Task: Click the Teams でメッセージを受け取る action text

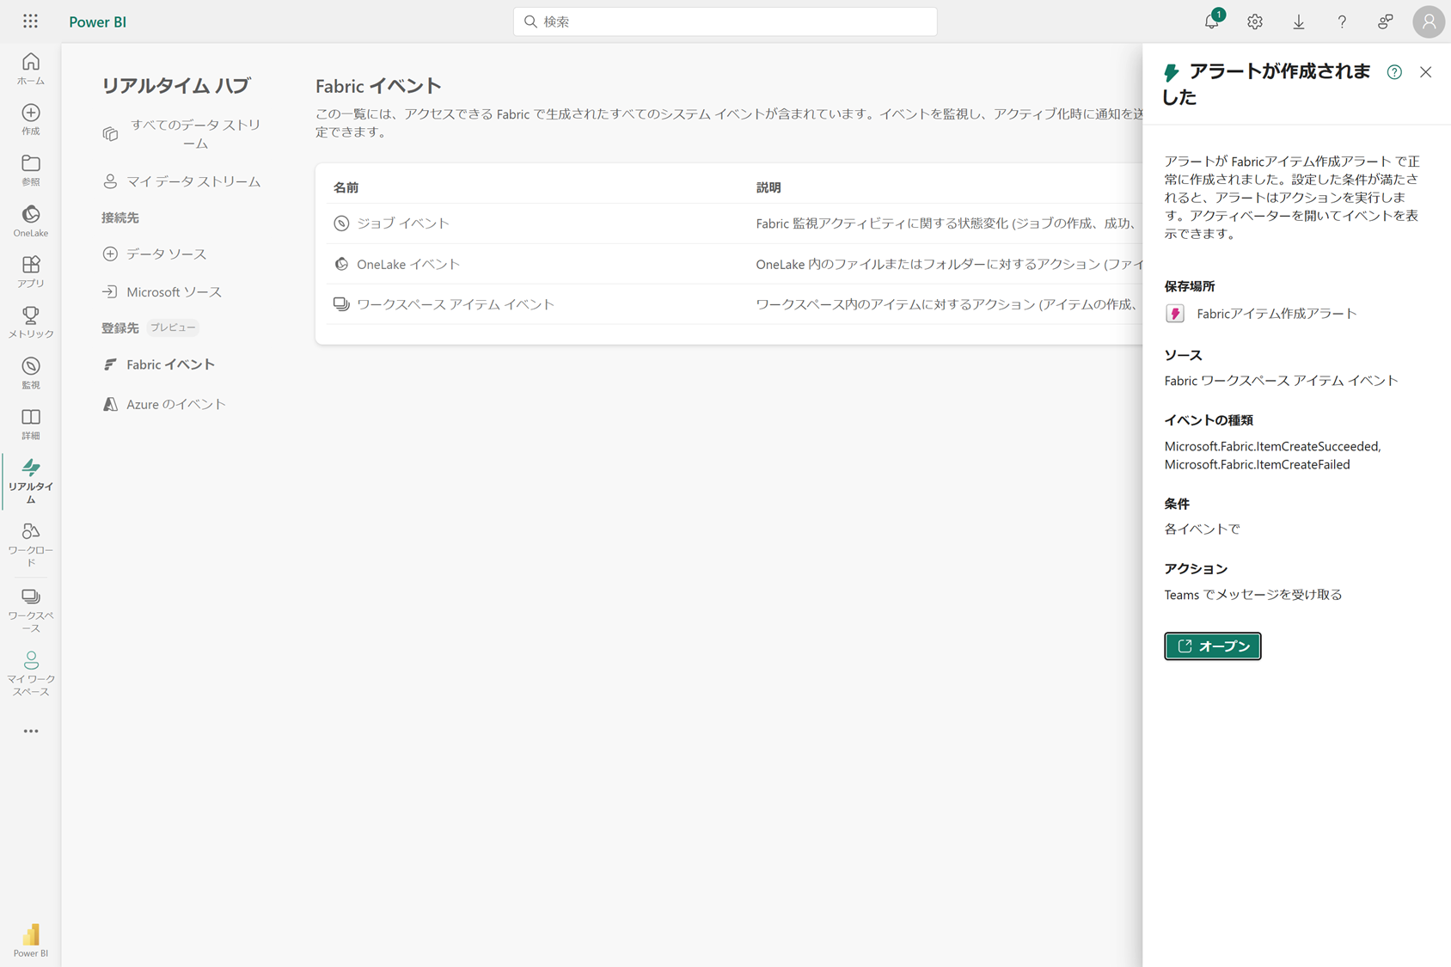Action: point(1252,595)
